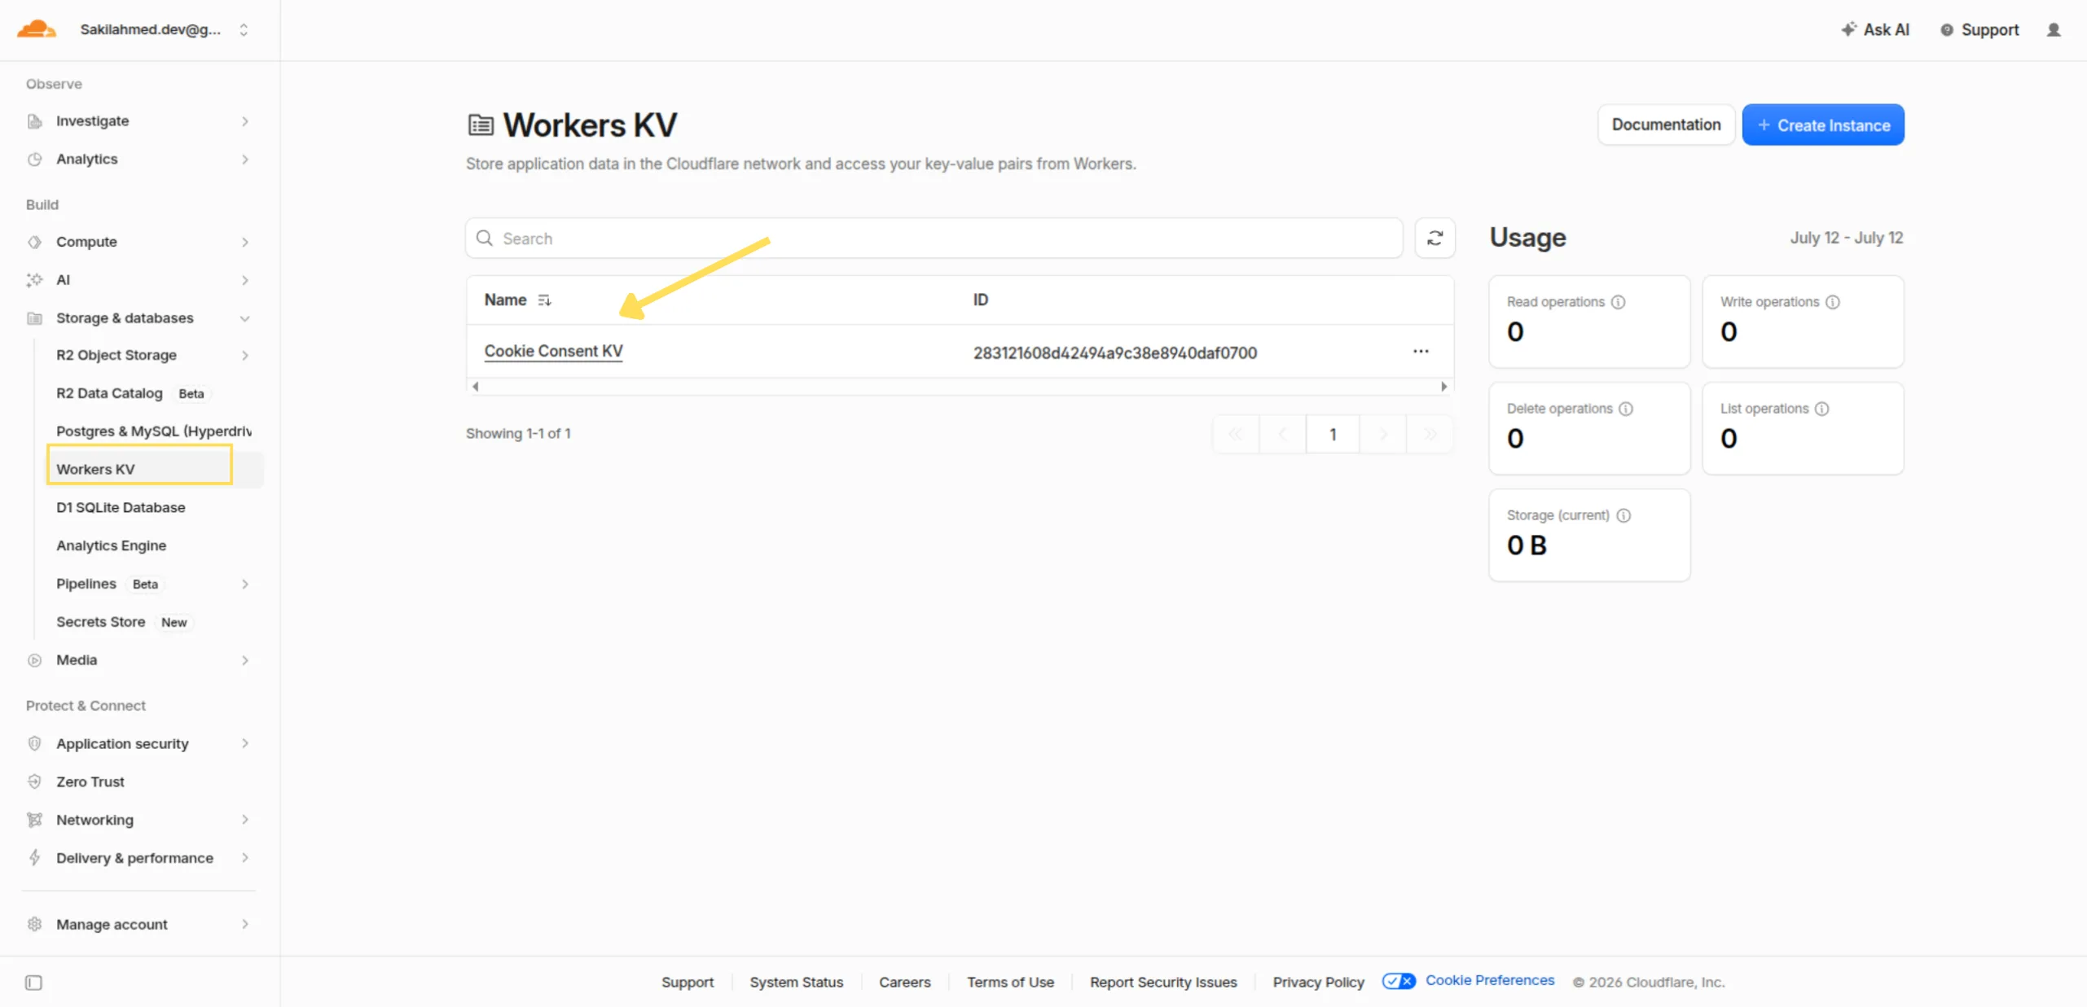This screenshot has height=1007, width=2087.
Task: Expand the Manage account chevron
Action: point(245,924)
